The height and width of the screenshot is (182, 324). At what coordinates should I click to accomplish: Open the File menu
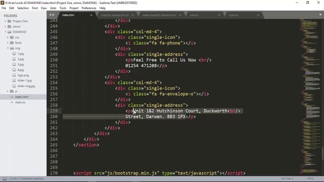pyautogui.click(x=4, y=8)
